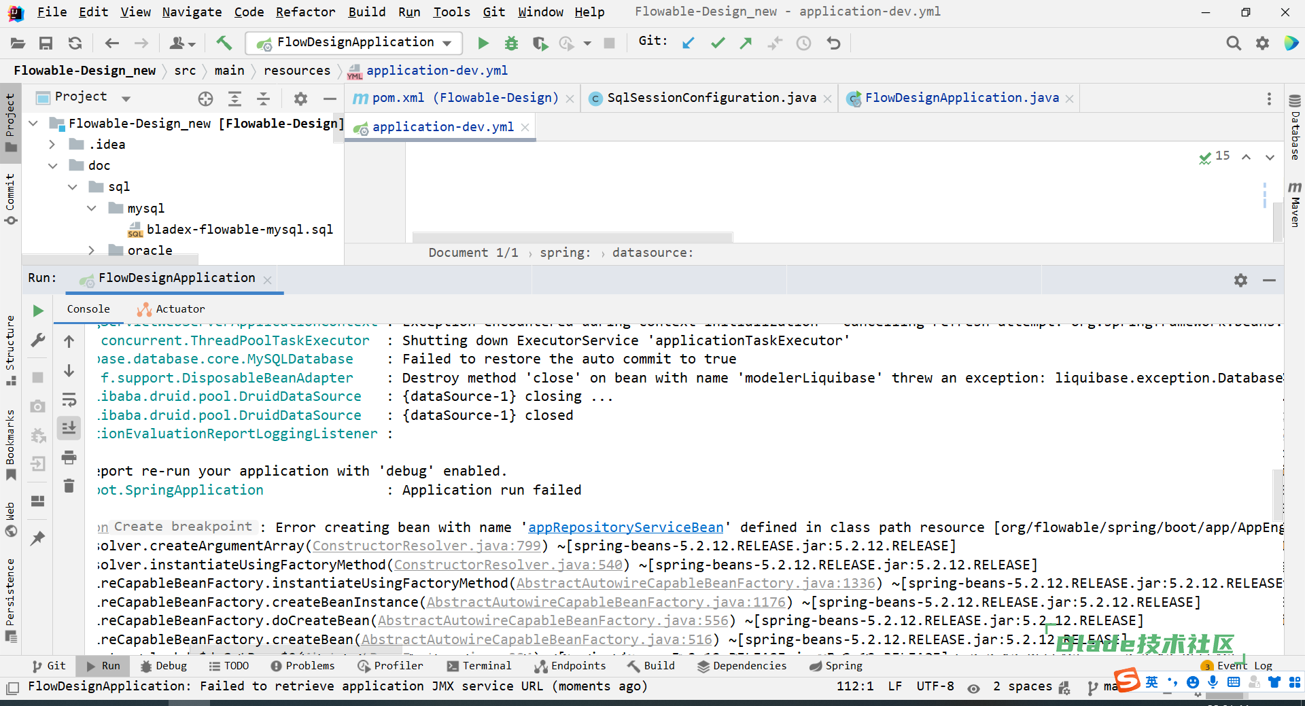Start debugging with the bug icon
1305x706 pixels.
(x=511, y=43)
